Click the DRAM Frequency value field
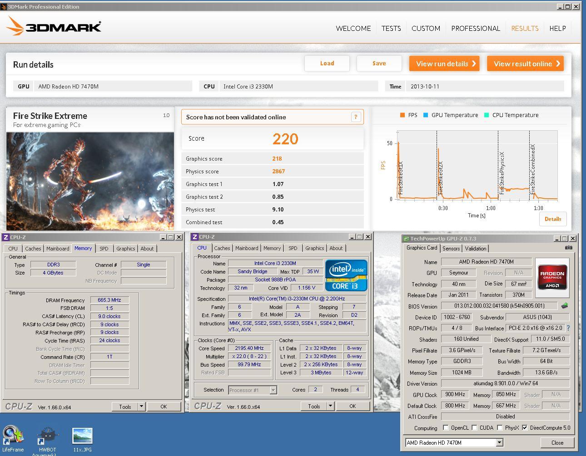Image resolution: width=586 pixels, height=456 pixels. pyautogui.click(x=109, y=300)
